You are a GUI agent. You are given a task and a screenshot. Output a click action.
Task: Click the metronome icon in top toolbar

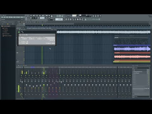point(31,16)
